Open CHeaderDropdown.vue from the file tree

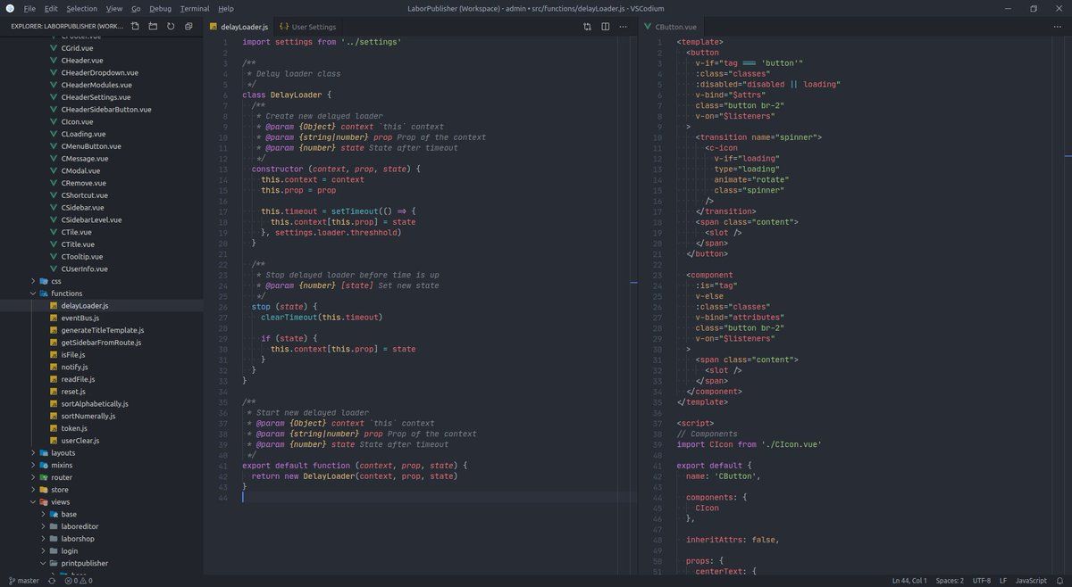pos(102,72)
